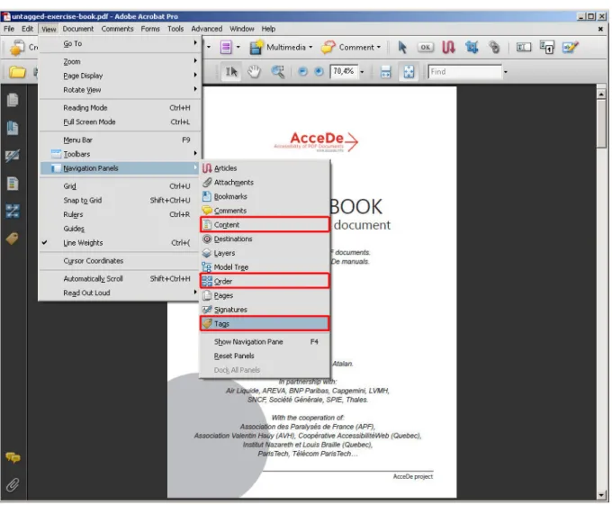Open the Pages panel in the sidebar
This screenshot has height=505, width=612.
[x=13, y=100]
